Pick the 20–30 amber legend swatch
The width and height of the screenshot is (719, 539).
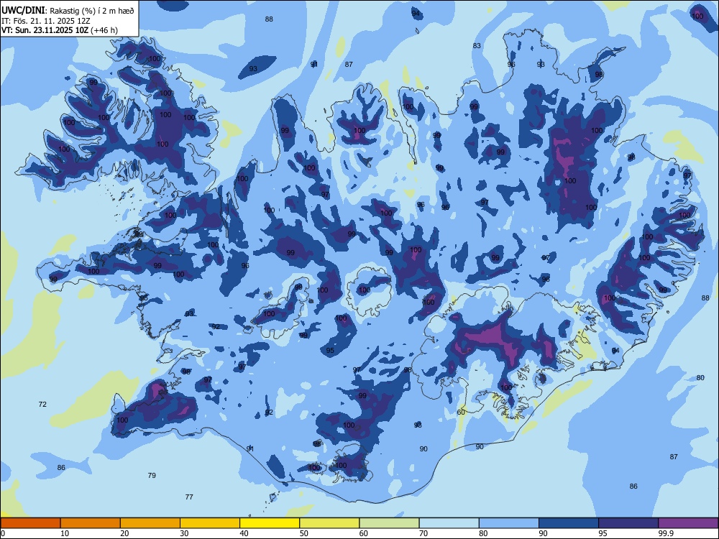pos(150,523)
